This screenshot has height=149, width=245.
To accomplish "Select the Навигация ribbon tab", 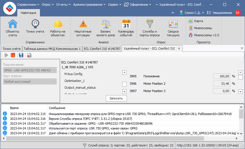I will [28, 13].
